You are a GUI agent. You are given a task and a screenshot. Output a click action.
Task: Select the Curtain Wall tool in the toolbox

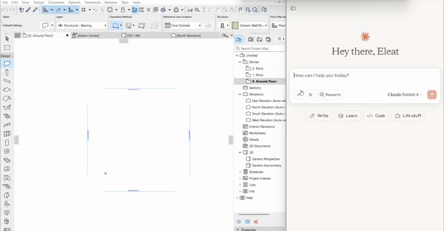pos(7,133)
